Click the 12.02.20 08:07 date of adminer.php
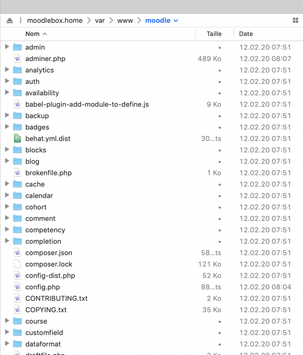The image size is (303, 355). [x=265, y=59]
